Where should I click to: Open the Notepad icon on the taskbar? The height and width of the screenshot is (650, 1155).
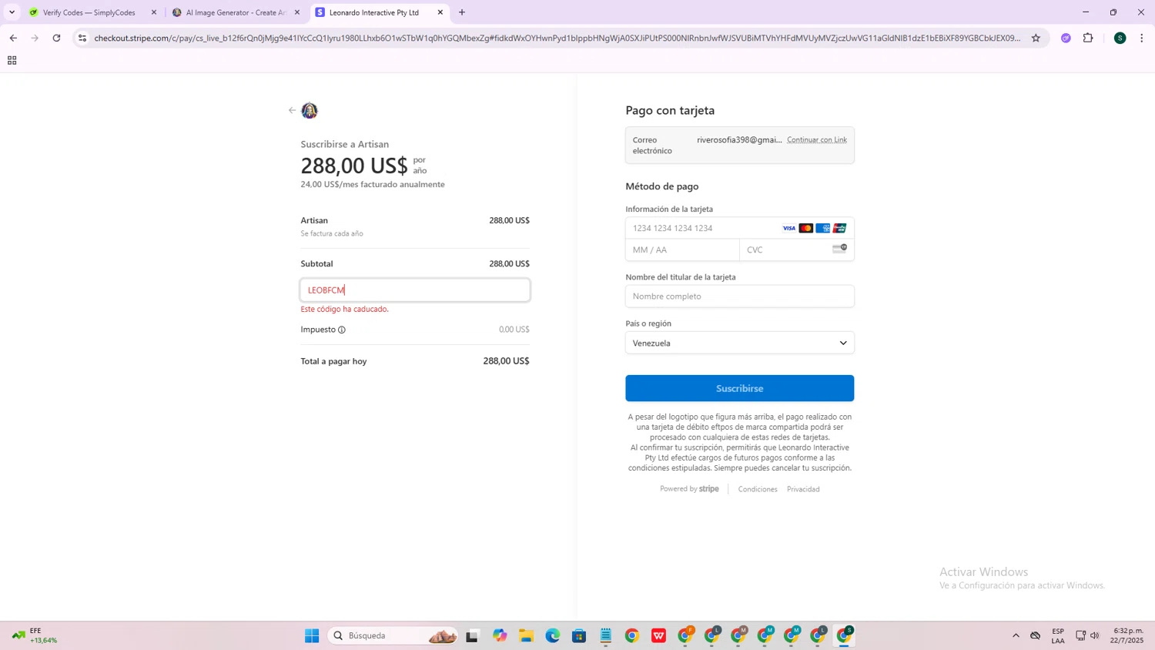[x=606, y=635]
